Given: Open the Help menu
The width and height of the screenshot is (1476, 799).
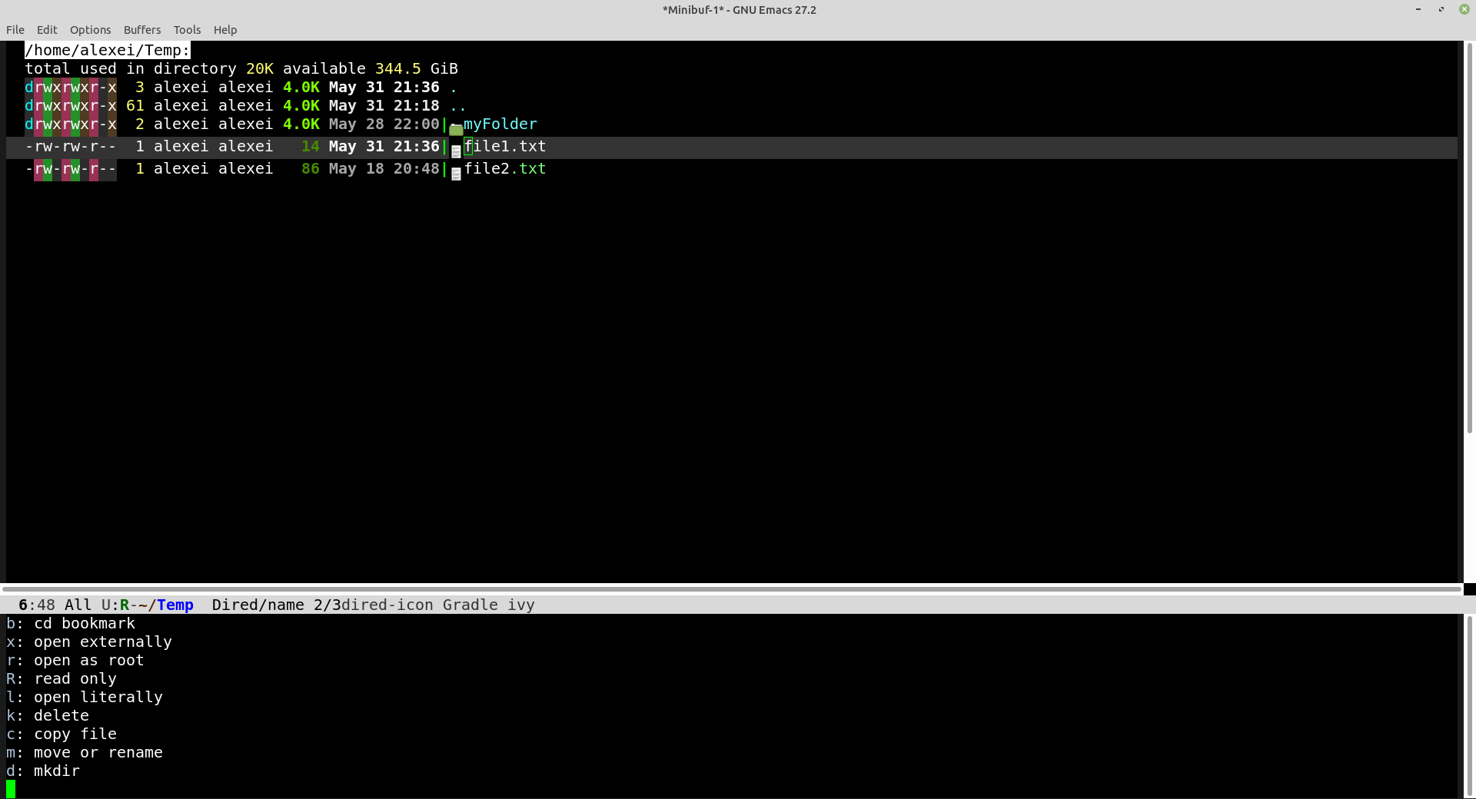Looking at the screenshot, I should (224, 29).
